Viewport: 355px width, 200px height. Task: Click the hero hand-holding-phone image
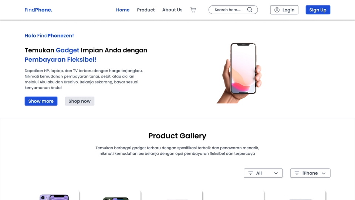[240, 73]
